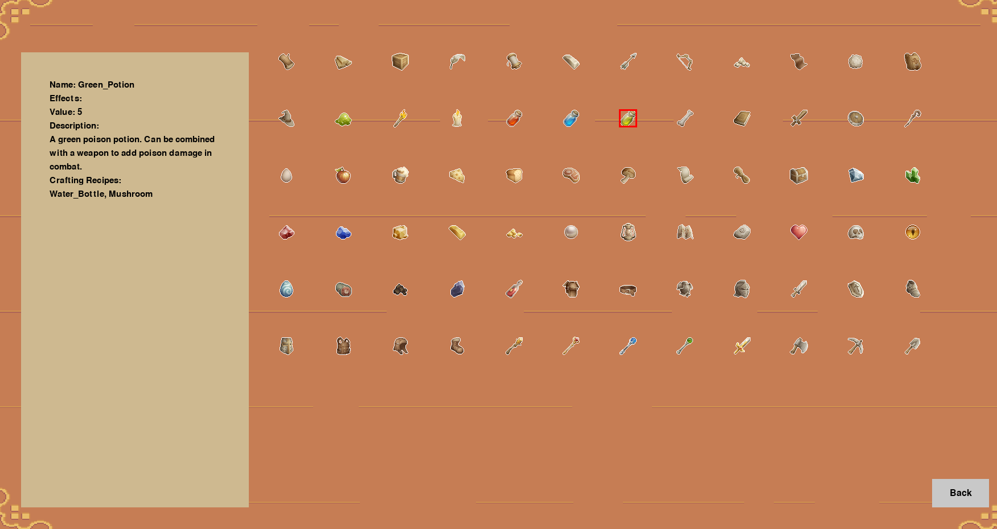The image size is (997, 529).
Task: Select the skull item icon
Action: [x=856, y=232]
